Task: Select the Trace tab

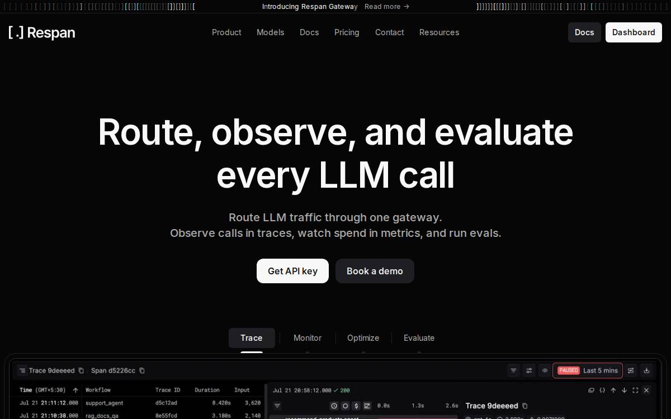Action: [252, 338]
